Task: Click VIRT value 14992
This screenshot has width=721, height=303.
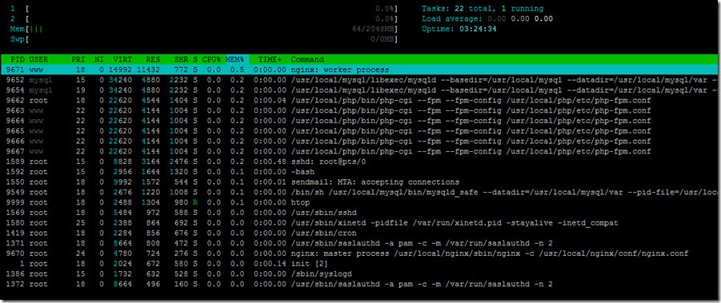Action: (x=121, y=70)
